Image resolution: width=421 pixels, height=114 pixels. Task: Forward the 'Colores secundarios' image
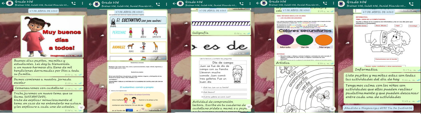pos(270,39)
